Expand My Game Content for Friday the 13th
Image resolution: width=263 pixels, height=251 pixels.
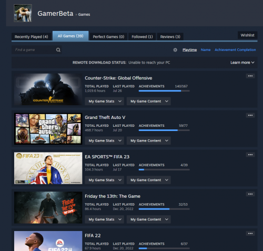[149, 219]
